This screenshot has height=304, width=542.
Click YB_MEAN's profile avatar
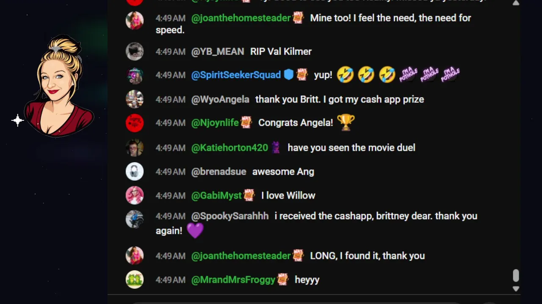click(135, 52)
